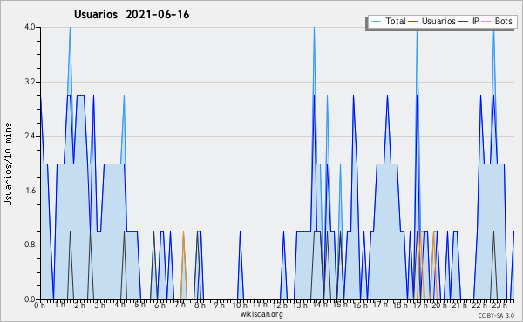Click the y-axis value 0.0
523x322 pixels.
30,299
